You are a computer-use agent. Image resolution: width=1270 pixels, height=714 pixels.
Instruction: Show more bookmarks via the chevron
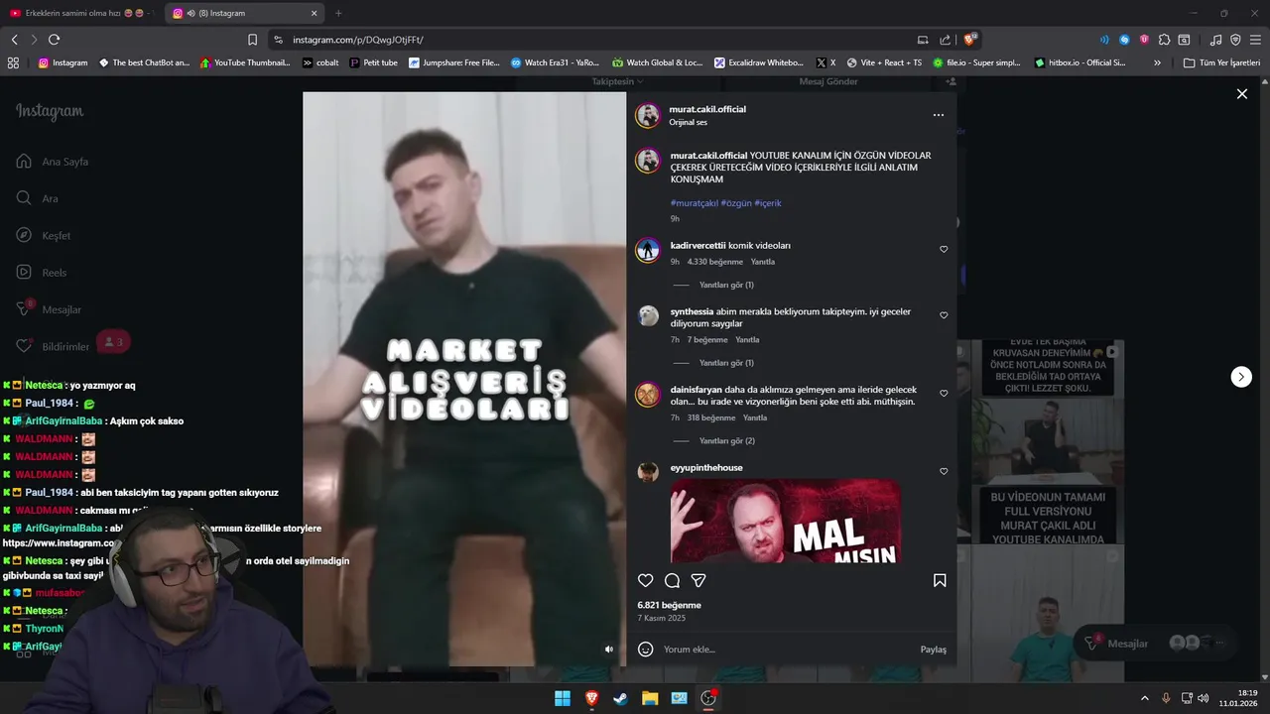coord(1157,62)
